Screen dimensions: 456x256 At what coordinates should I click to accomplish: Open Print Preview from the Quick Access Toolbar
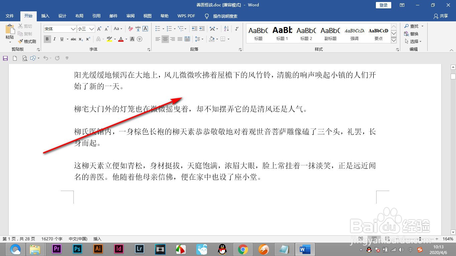tap(25, 58)
